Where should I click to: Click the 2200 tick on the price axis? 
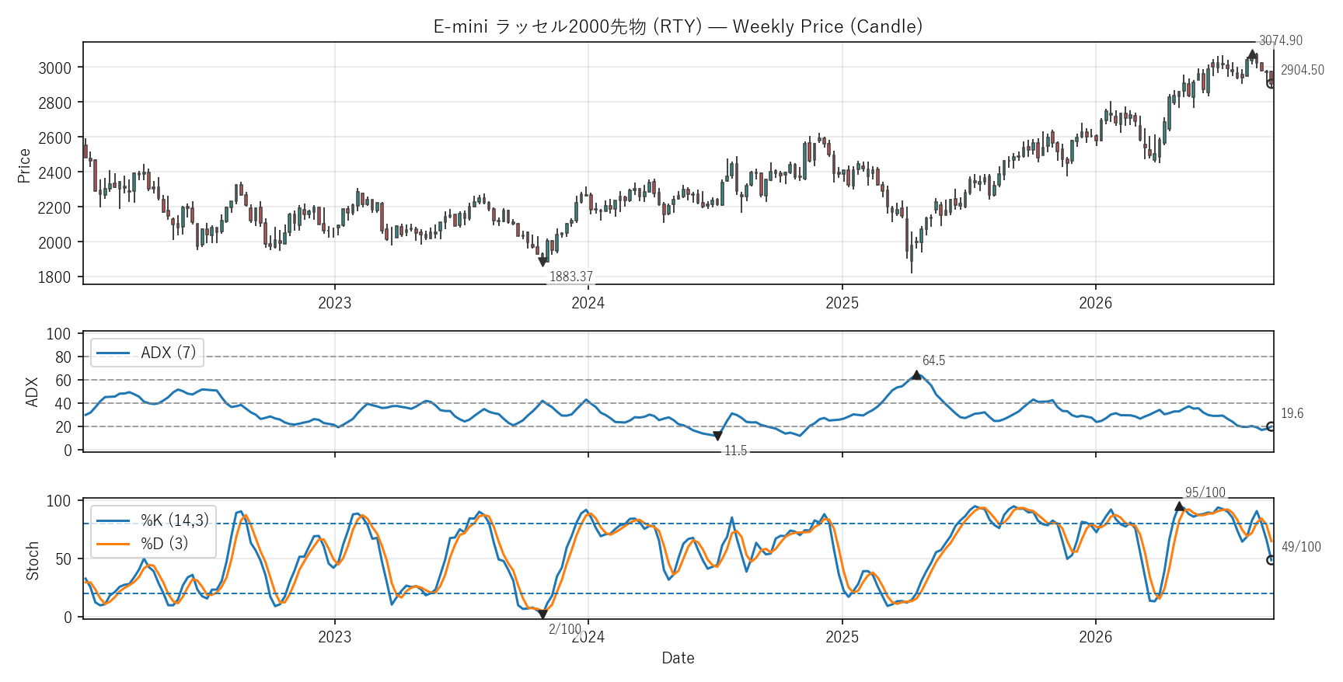[x=55, y=208]
